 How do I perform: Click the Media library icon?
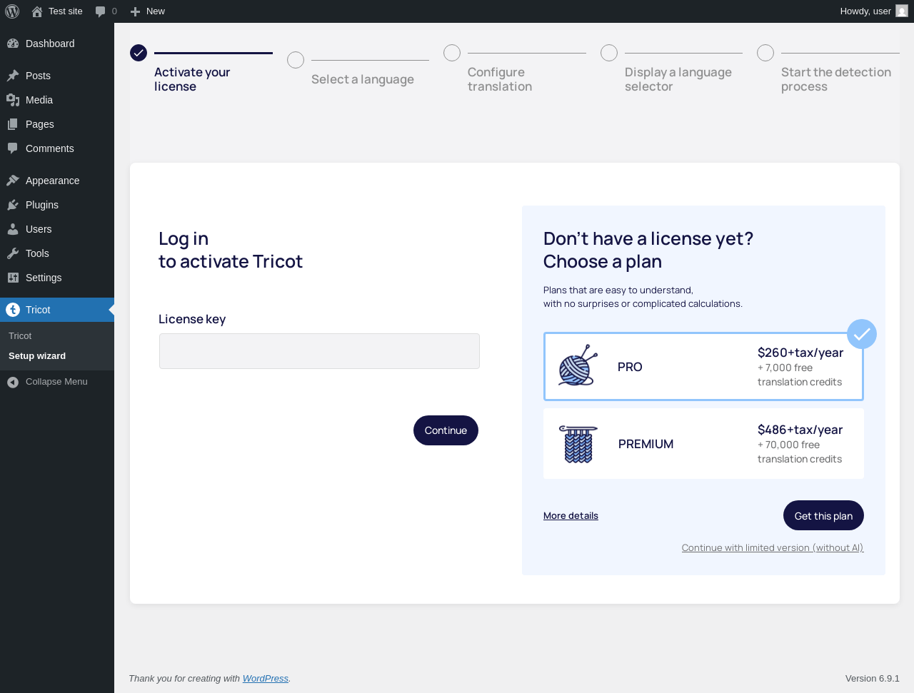[13, 100]
